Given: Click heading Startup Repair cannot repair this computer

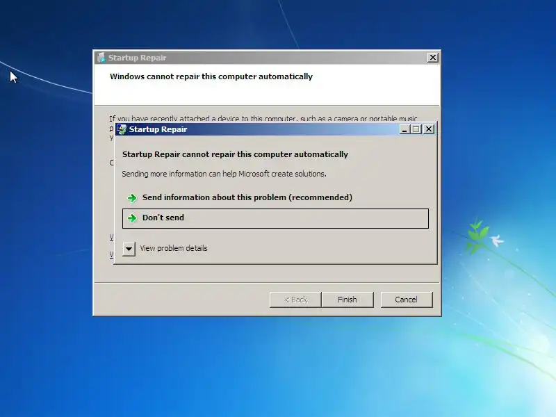Looking at the screenshot, I should (x=235, y=154).
